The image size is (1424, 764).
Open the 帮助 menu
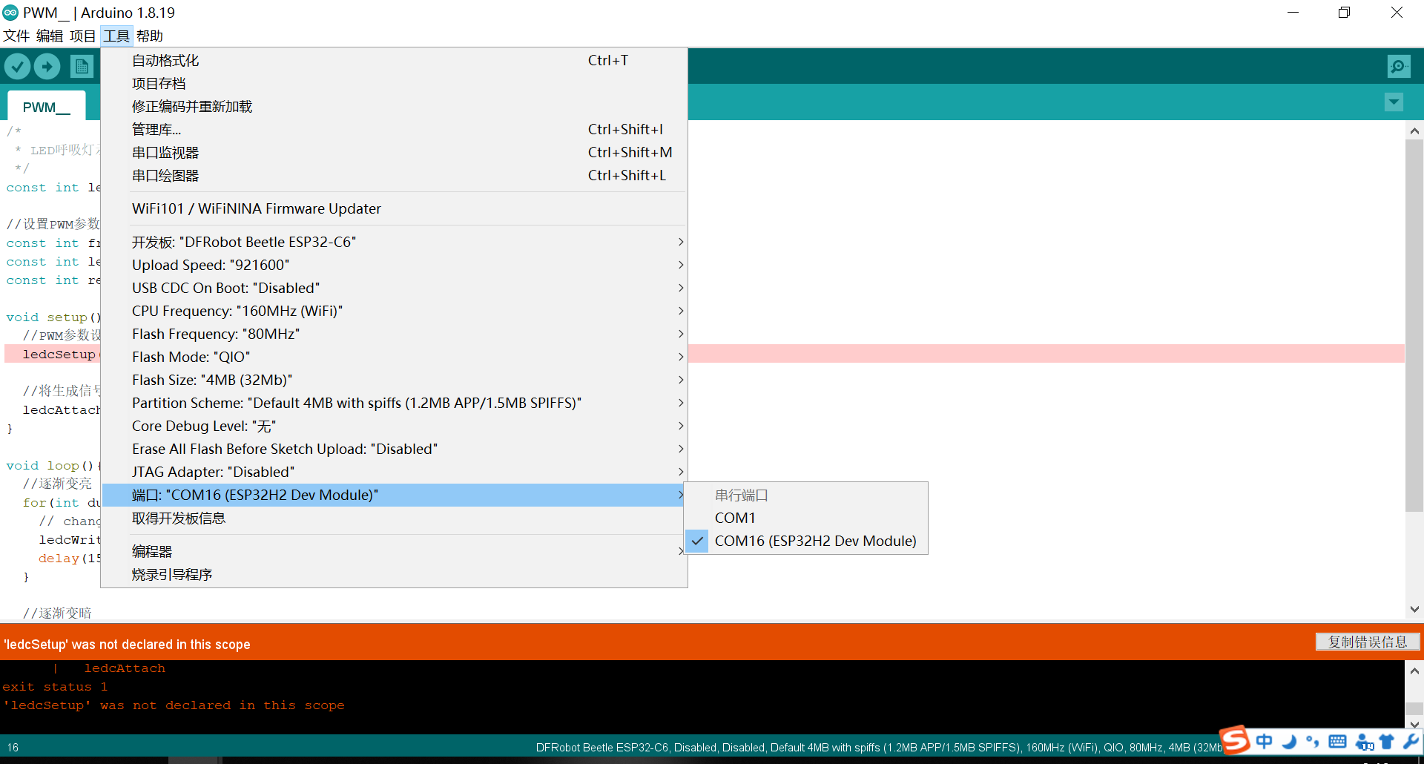(150, 36)
